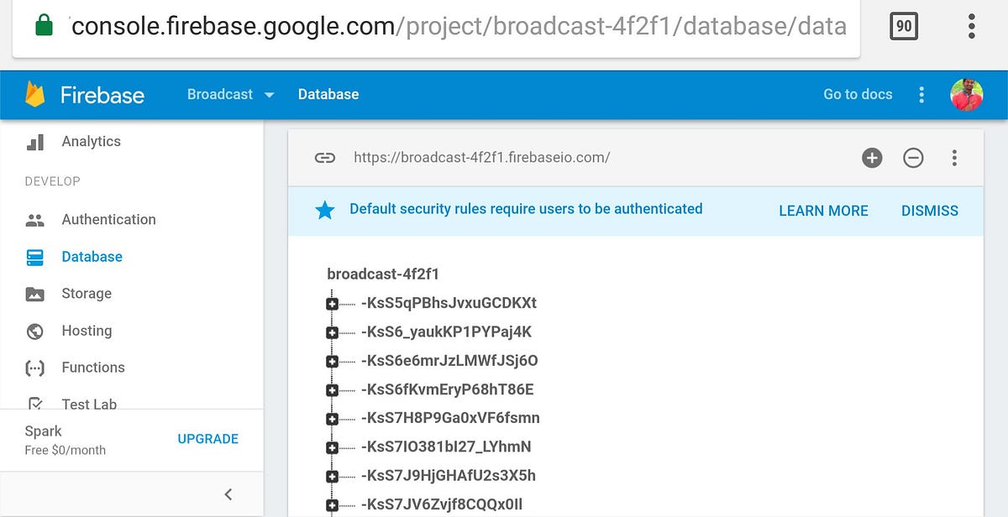Open the database panel three-dot menu
Screen dimensions: 1008x517
point(954,158)
